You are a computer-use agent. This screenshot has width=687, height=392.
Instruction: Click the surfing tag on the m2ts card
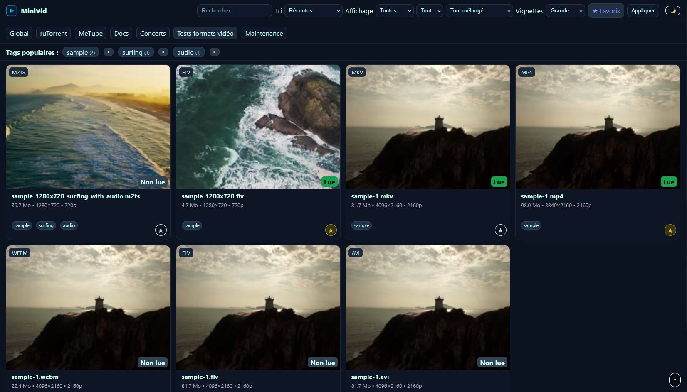(46, 225)
